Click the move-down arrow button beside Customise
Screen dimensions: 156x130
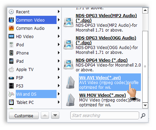(x=55, y=115)
